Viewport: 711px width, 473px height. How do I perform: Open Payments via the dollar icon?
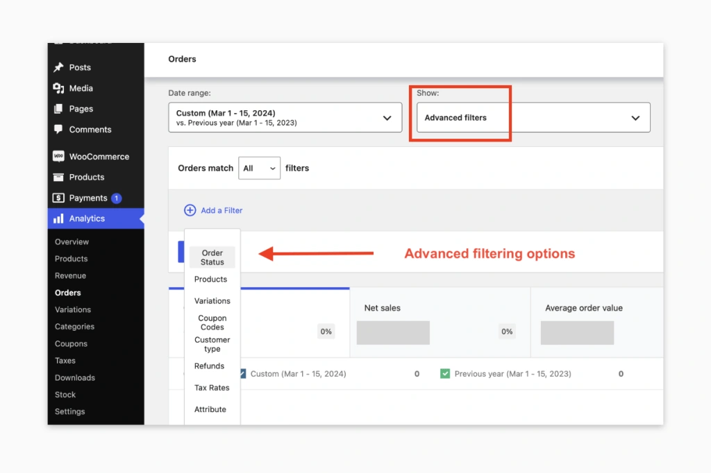coord(58,198)
